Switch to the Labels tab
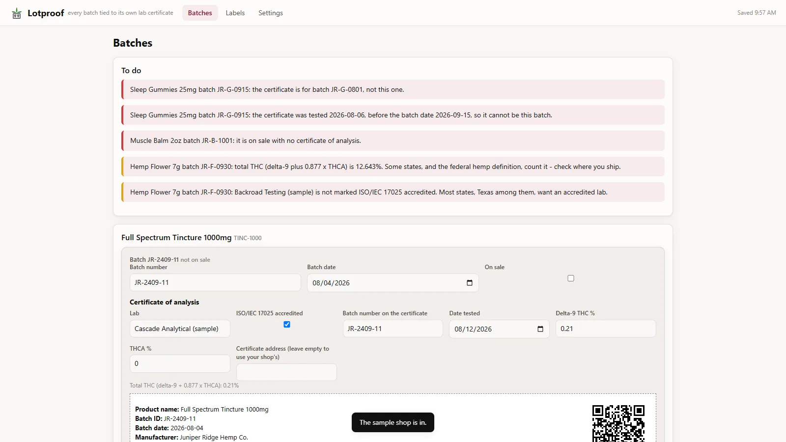This screenshot has width=786, height=442. tap(235, 13)
